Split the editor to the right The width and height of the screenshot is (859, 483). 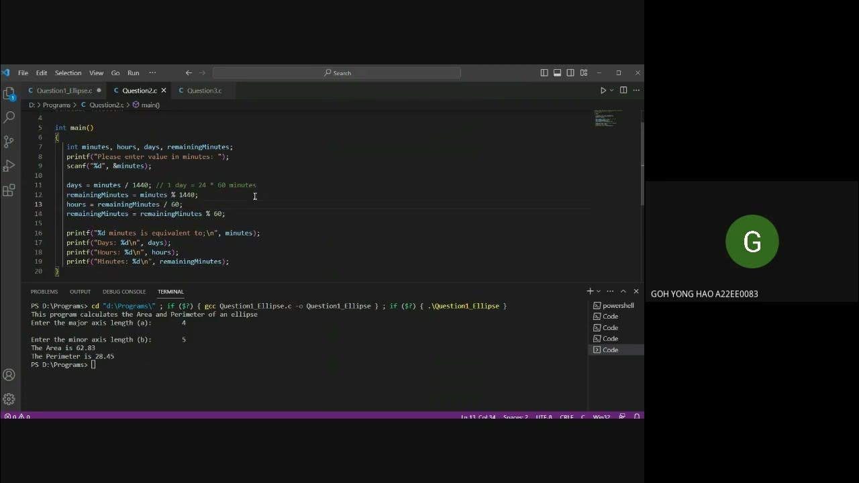pyautogui.click(x=623, y=90)
